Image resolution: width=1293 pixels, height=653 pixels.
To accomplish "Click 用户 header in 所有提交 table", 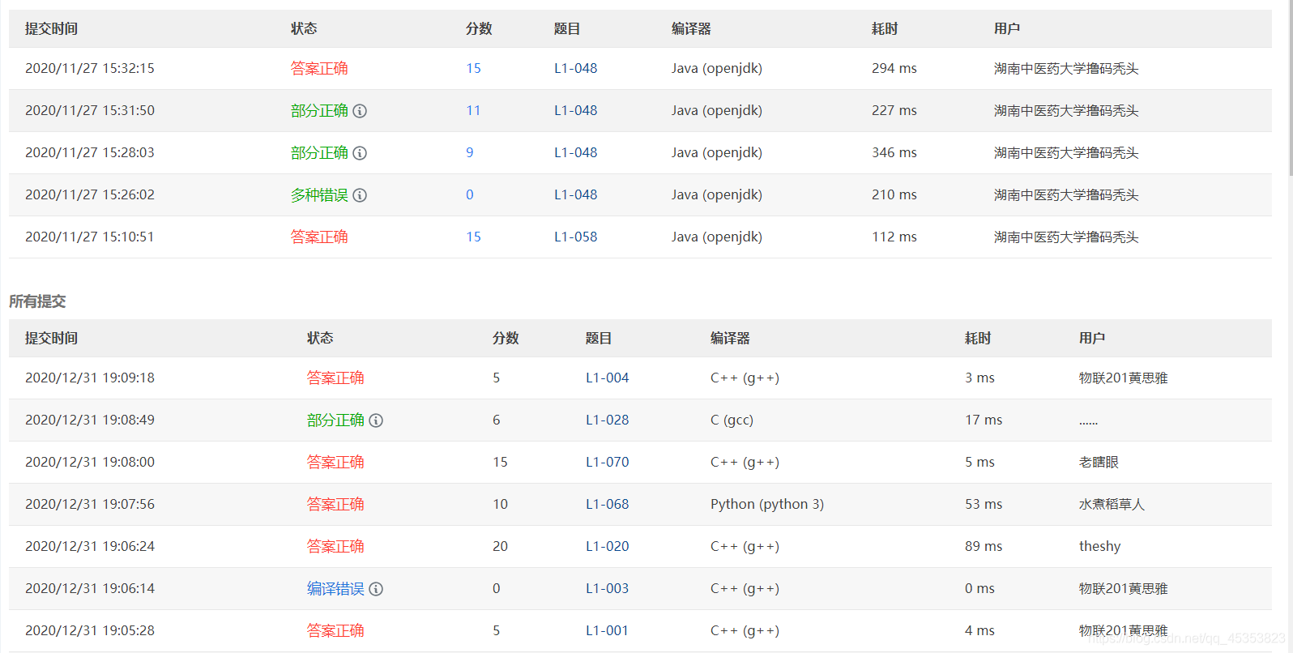I will point(1092,338).
